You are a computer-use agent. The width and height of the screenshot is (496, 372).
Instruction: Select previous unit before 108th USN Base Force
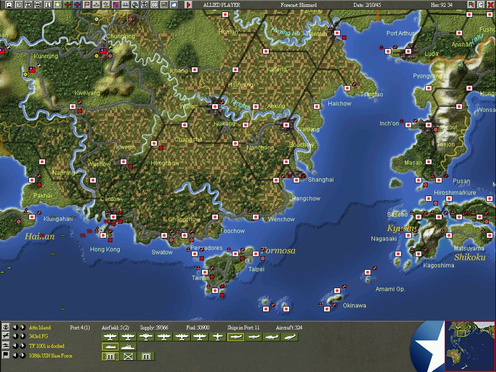15,355
